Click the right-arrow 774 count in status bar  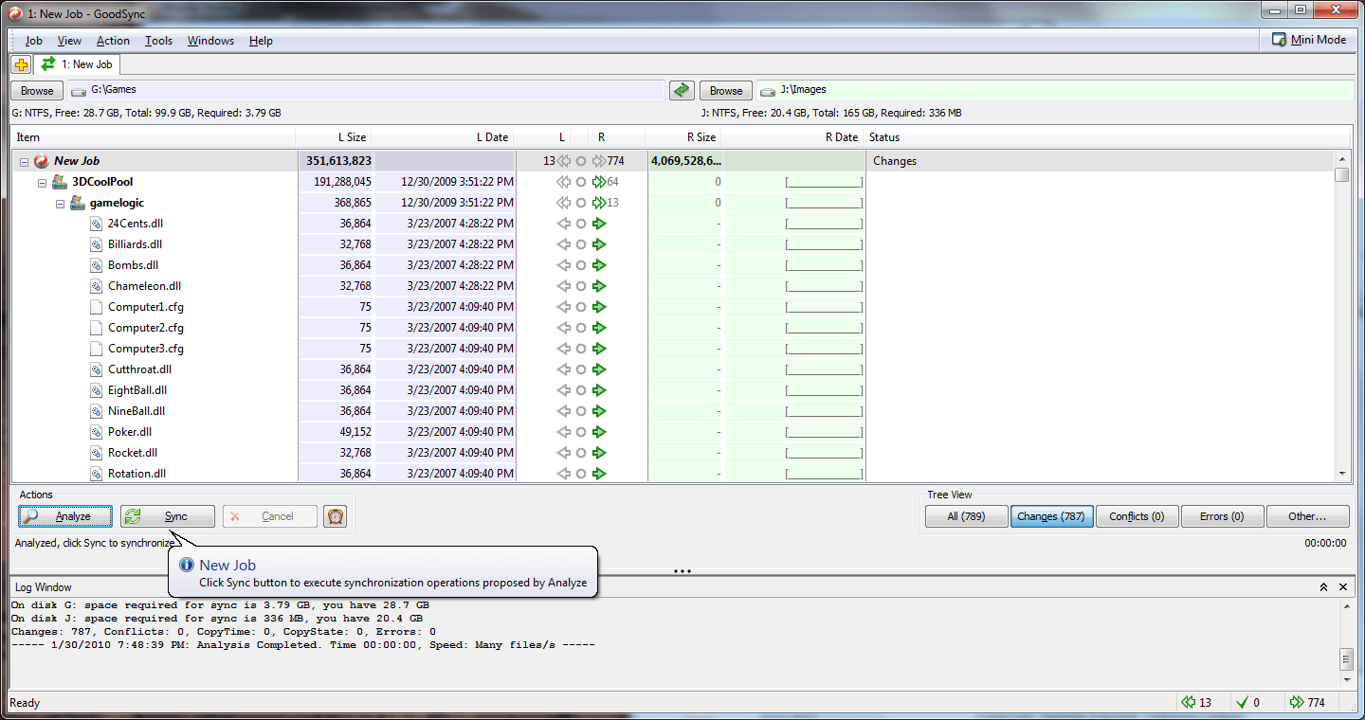coord(1308,703)
